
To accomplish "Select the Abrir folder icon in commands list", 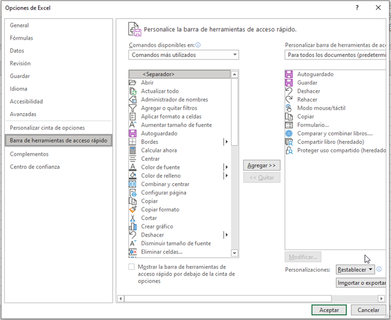I will coord(132,83).
